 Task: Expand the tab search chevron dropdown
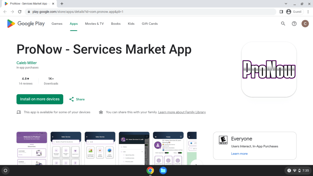pyautogui.click(x=286, y=4)
